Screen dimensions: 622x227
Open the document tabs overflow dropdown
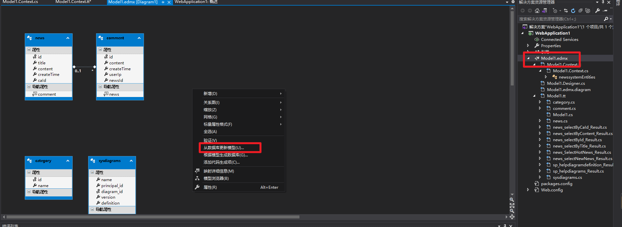tap(507, 2)
